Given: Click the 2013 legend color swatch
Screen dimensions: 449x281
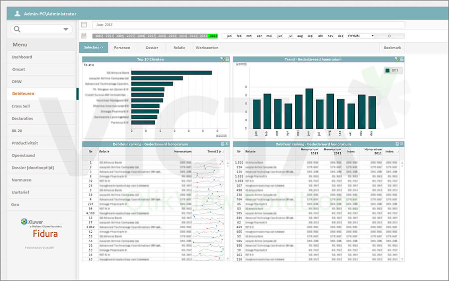Looking at the screenshot, I should [x=388, y=70].
